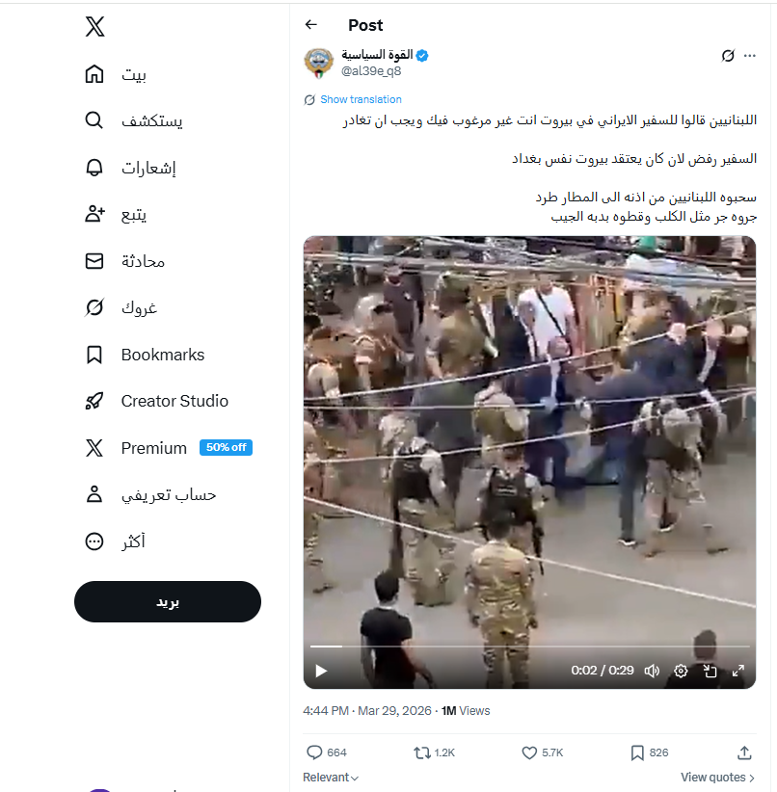Open video settings gear
Image resolution: width=777 pixels, height=792 pixels.
(x=681, y=671)
